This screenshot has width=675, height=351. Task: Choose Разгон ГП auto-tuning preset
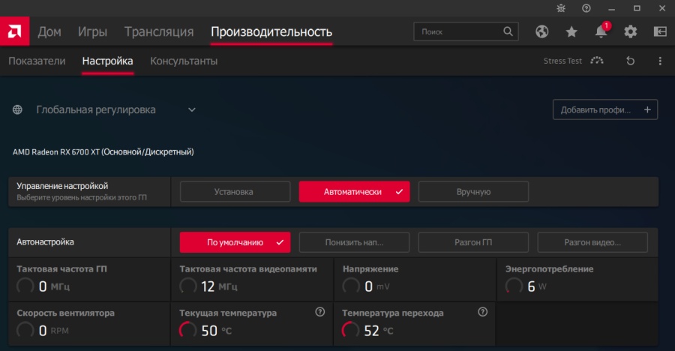(x=473, y=242)
